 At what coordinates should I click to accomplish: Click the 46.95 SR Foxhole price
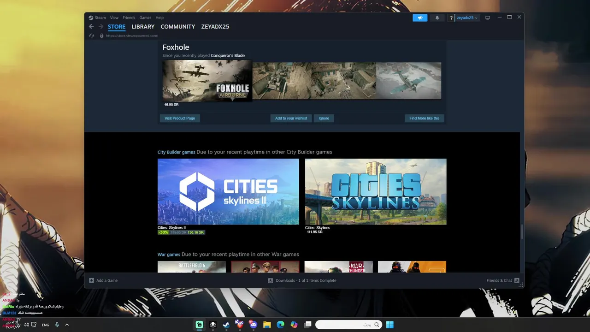(x=171, y=105)
